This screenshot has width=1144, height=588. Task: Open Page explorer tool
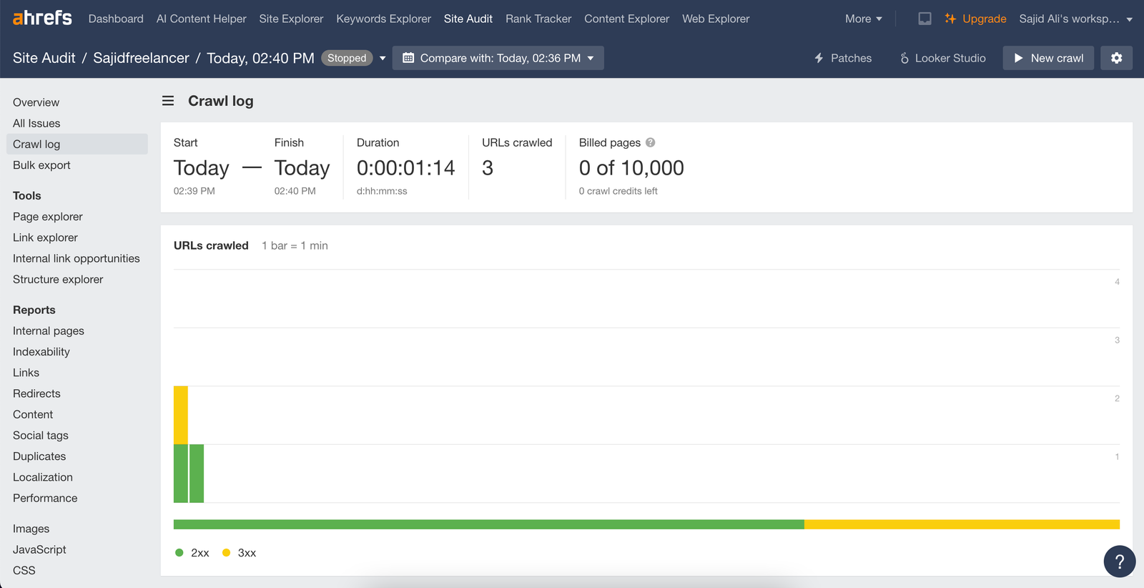point(48,216)
